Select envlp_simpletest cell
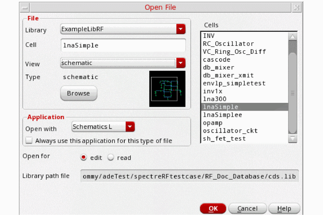This screenshot has height=215, width=323. [245, 83]
